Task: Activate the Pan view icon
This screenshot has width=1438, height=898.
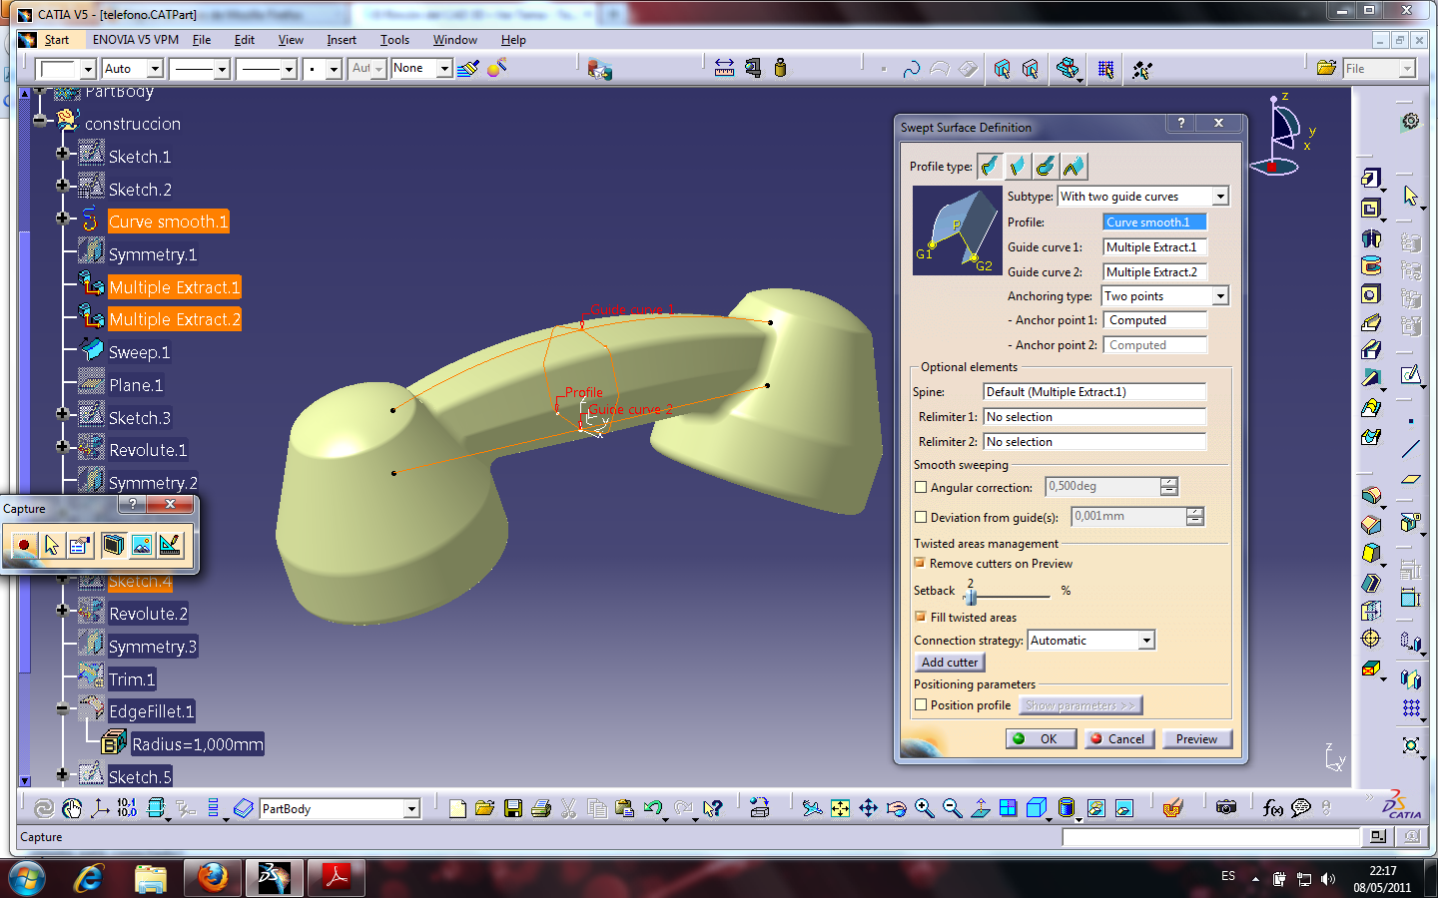Action: click(x=868, y=808)
